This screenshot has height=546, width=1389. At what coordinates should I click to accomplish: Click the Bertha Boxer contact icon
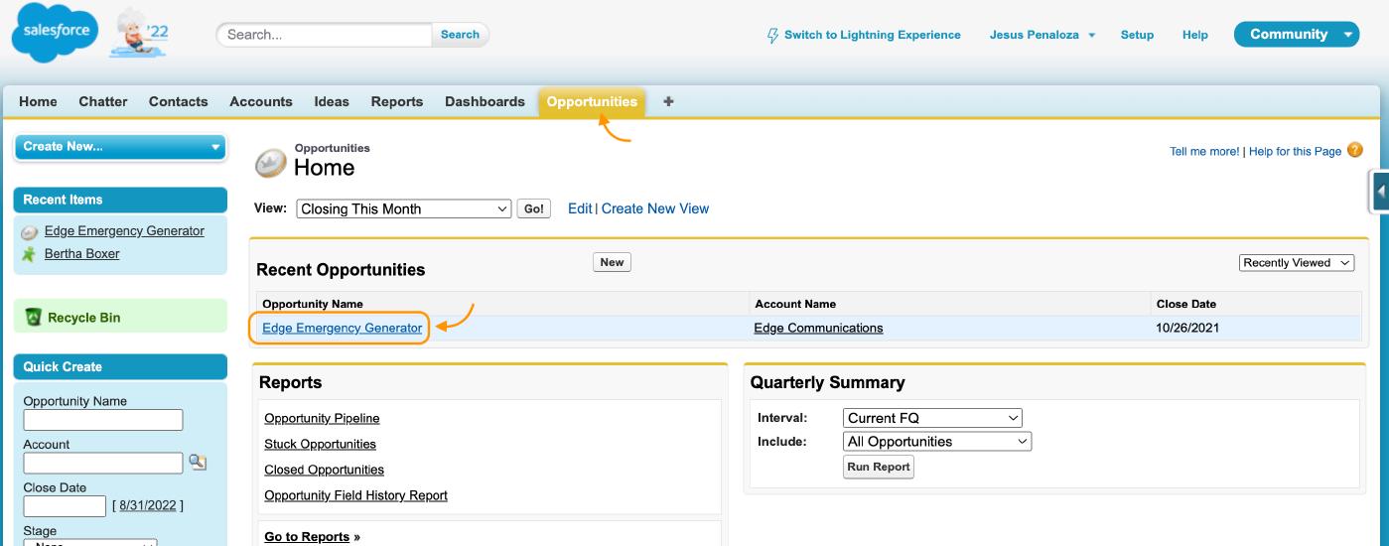29,254
